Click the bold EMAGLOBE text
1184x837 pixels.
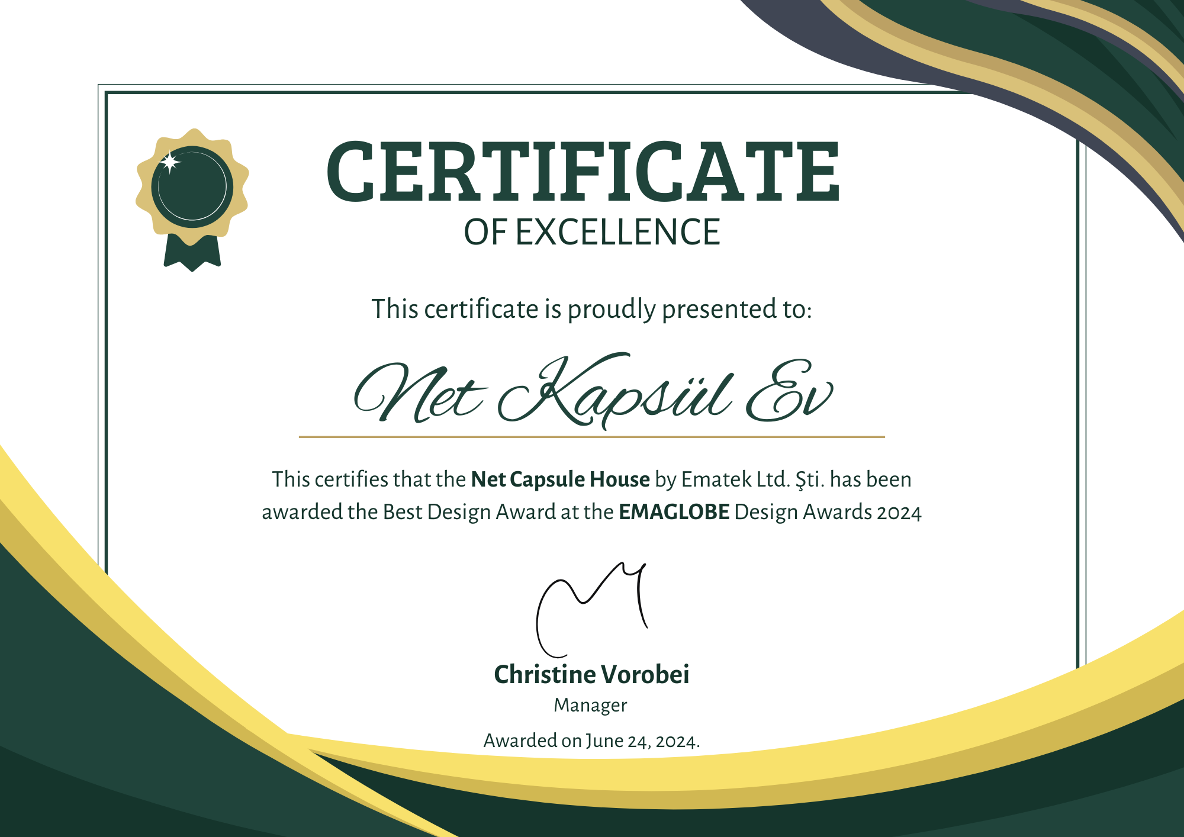(674, 512)
